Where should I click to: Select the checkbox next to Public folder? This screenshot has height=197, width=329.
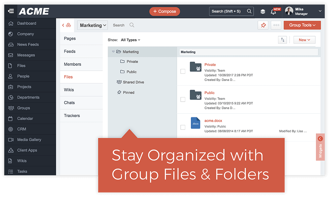pyautogui.click(x=183, y=99)
